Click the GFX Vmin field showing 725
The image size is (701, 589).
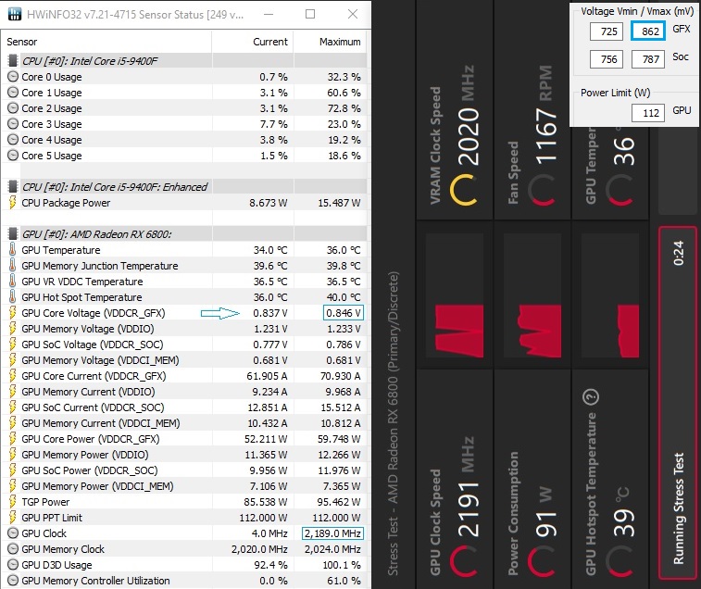pos(607,31)
